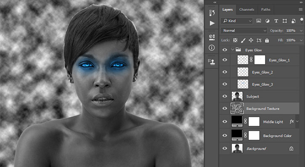Click the fx icon on Middle Light
This screenshot has height=167, width=305.
pyautogui.click(x=292, y=121)
